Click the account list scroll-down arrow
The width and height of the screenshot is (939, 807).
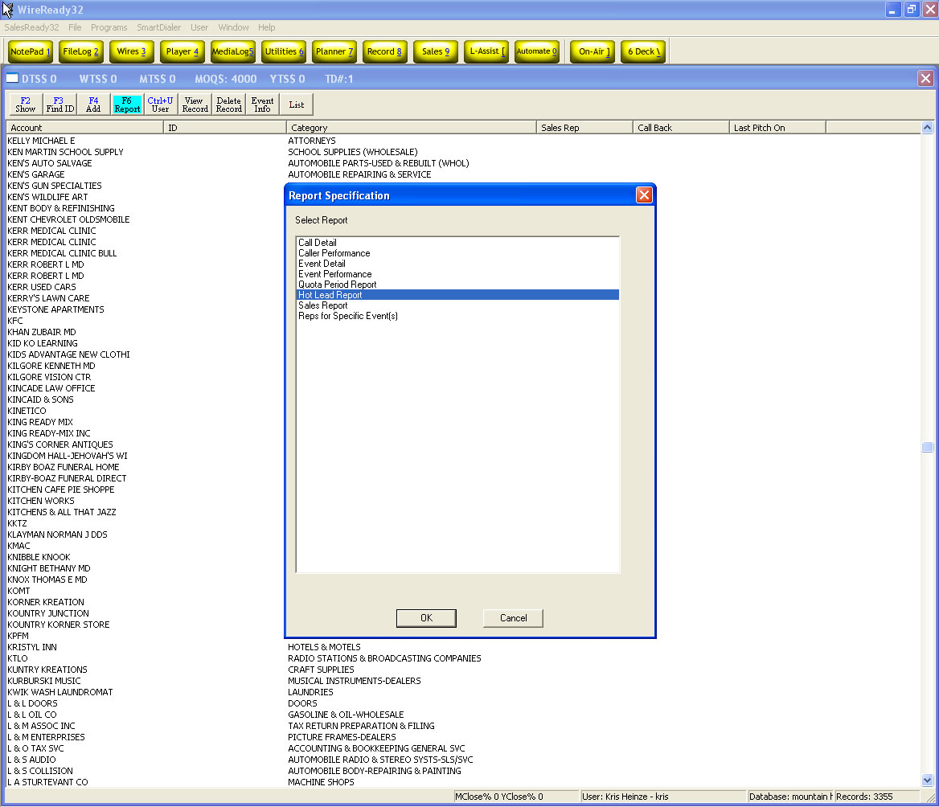pos(927,780)
